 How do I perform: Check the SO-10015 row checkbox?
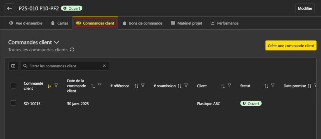point(13,103)
